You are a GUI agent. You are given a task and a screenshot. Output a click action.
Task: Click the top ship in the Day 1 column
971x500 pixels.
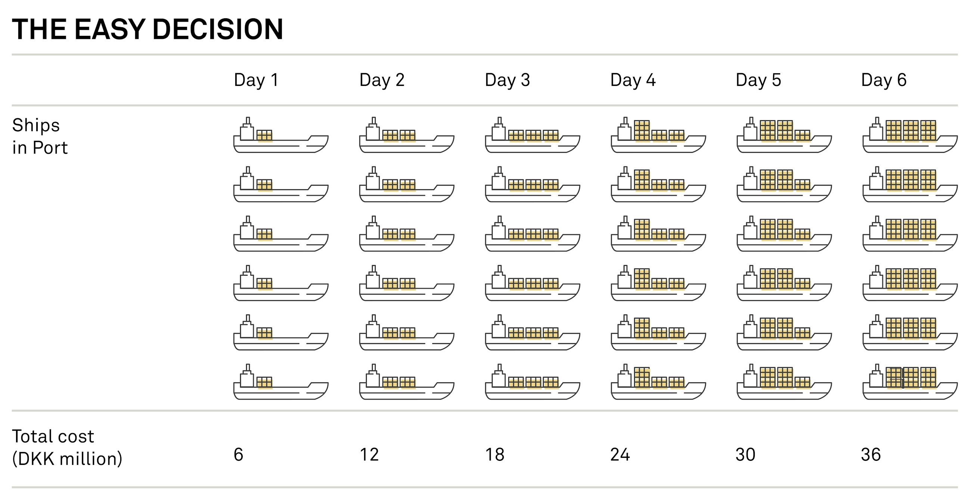click(281, 136)
